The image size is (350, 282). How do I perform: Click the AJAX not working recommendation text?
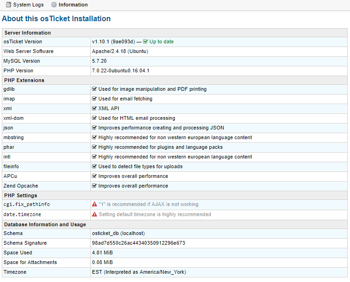click(148, 205)
